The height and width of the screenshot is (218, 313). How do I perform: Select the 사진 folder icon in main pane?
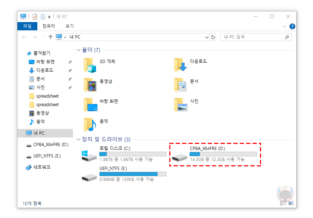click(x=180, y=105)
